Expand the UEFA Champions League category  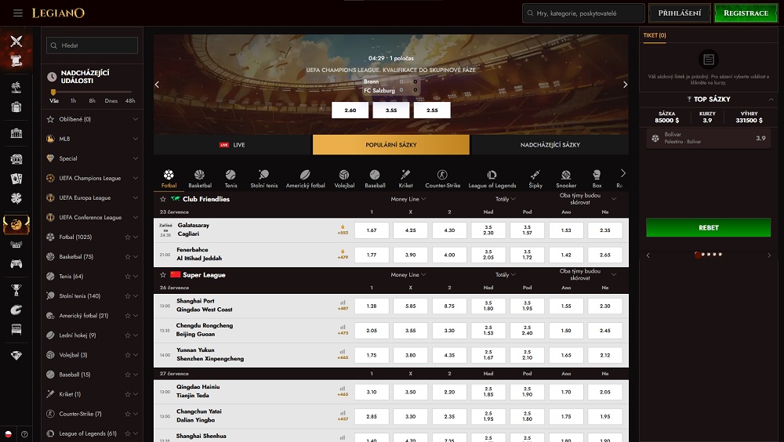click(x=136, y=179)
